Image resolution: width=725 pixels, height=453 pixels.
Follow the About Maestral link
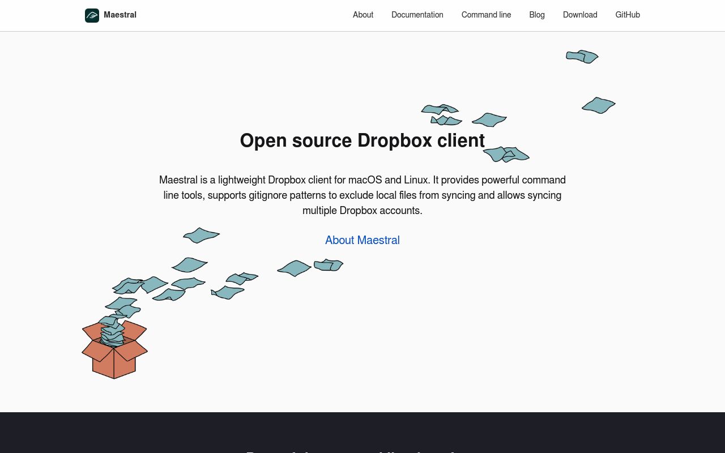362,240
